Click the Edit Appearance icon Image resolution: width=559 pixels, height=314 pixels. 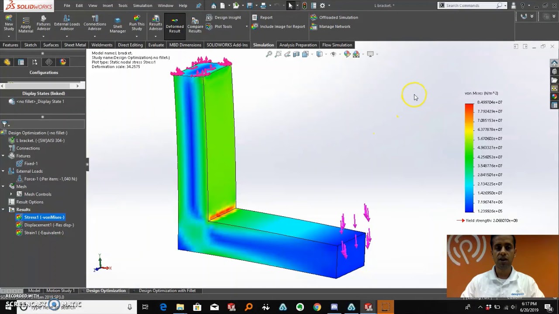pos(347,54)
